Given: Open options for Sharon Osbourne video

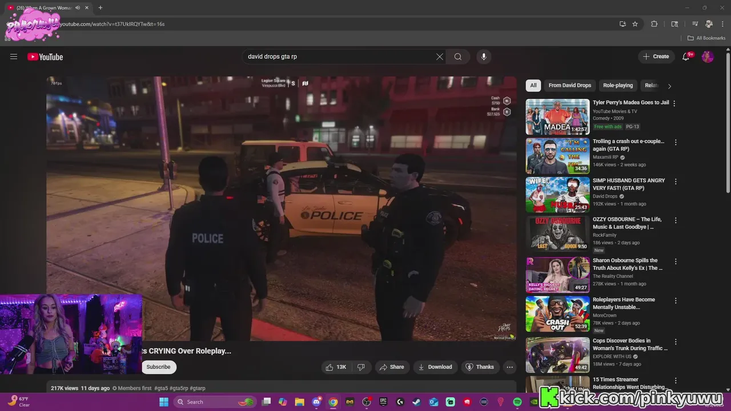Looking at the screenshot, I should coord(676,261).
